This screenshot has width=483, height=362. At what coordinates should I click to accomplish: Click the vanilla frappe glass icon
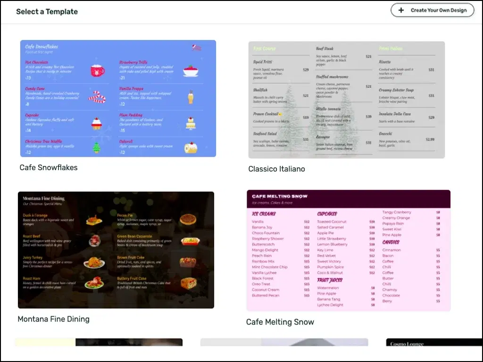(x=192, y=97)
